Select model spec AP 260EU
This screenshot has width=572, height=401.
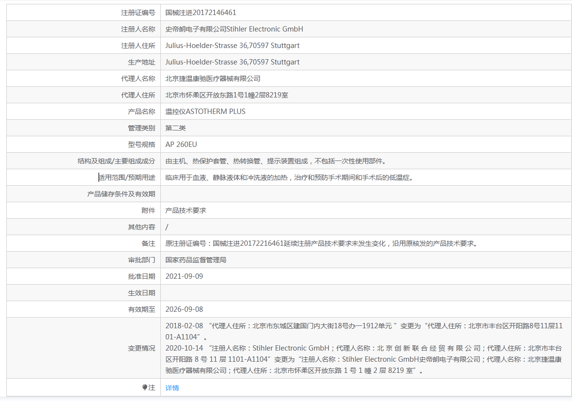pyautogui.click(x=181, y=144)
